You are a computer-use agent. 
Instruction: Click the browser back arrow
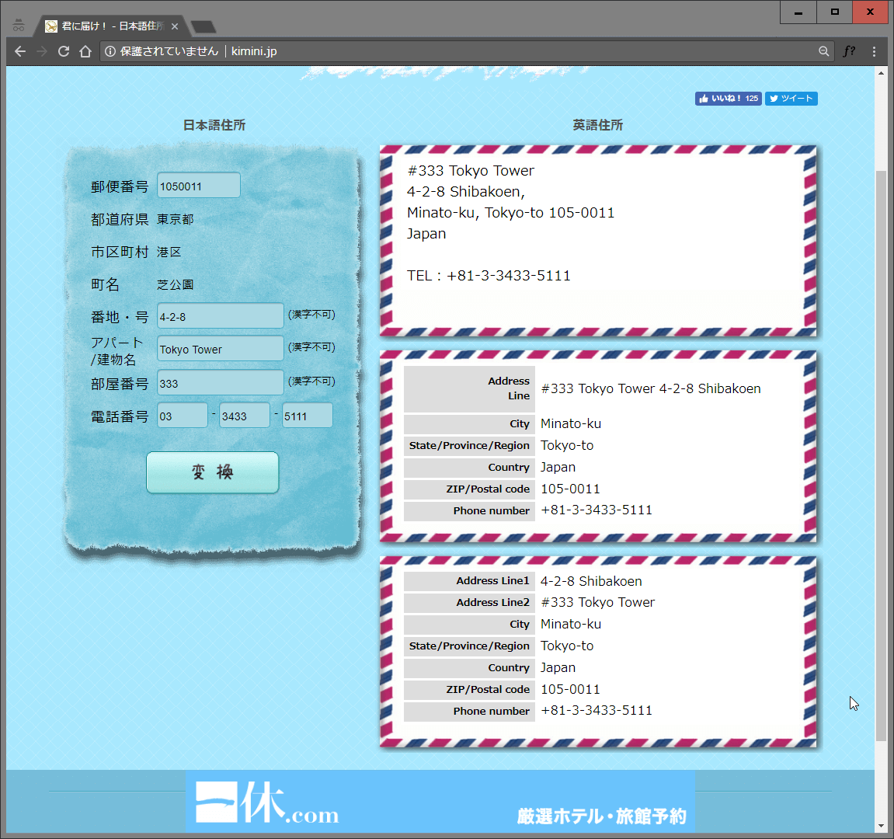coord(20,51)
